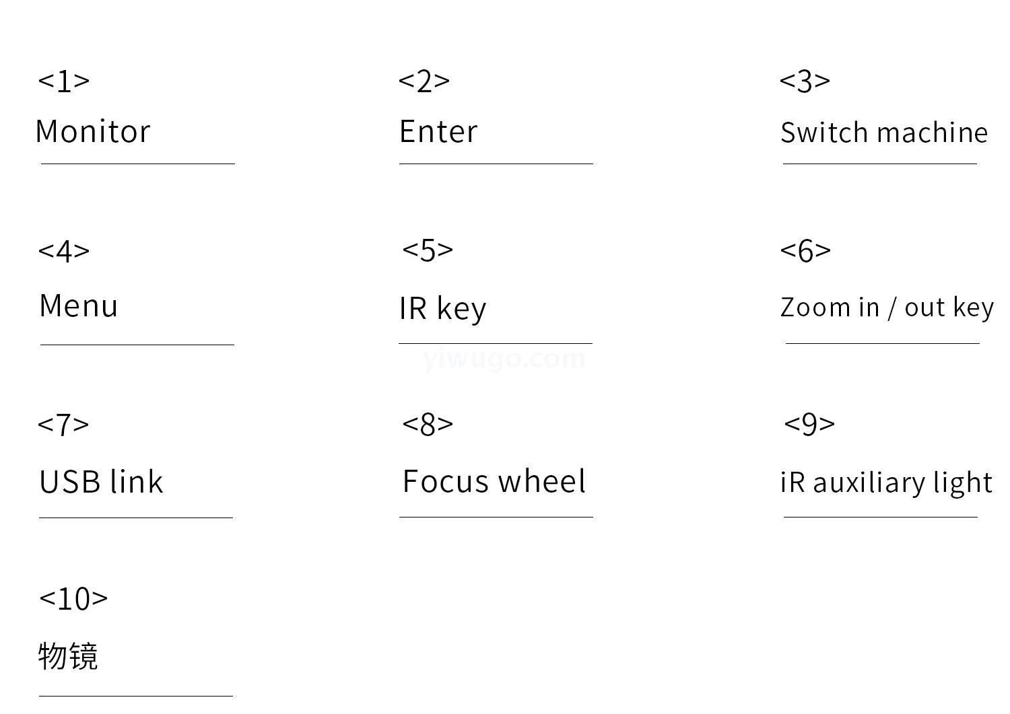This screenshot has height=714, width=1010.
Task: Click the <3> number marker
Action: (x=805, y=81)
